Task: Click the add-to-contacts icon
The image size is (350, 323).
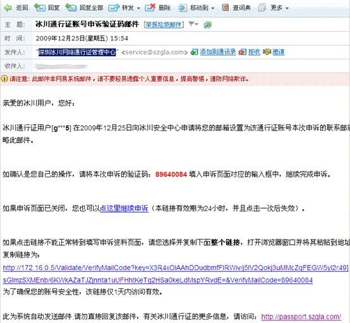Action: 194,52
